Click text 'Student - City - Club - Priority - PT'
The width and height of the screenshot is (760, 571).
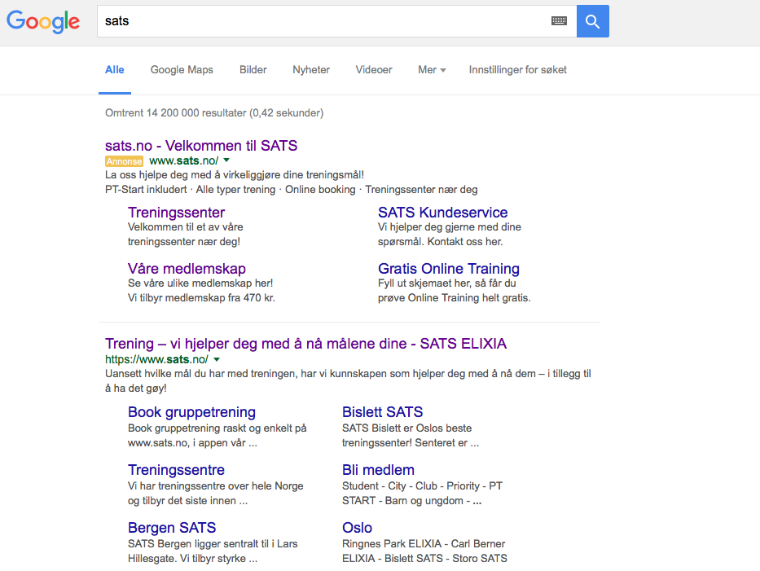point(422,486)
